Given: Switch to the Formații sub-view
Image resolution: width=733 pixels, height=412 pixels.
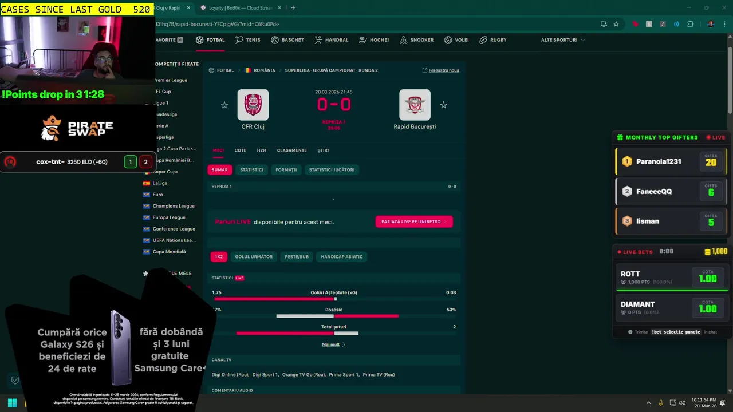Looking at the screenshot, I should (x=286, y=170).
